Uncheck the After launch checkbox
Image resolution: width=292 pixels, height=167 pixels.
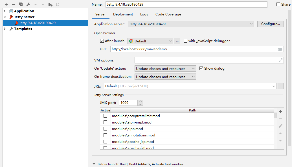tap(102, 41)
